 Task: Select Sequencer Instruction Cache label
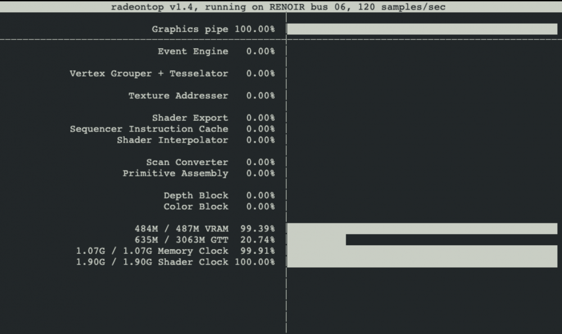click(x=149, y=129)
